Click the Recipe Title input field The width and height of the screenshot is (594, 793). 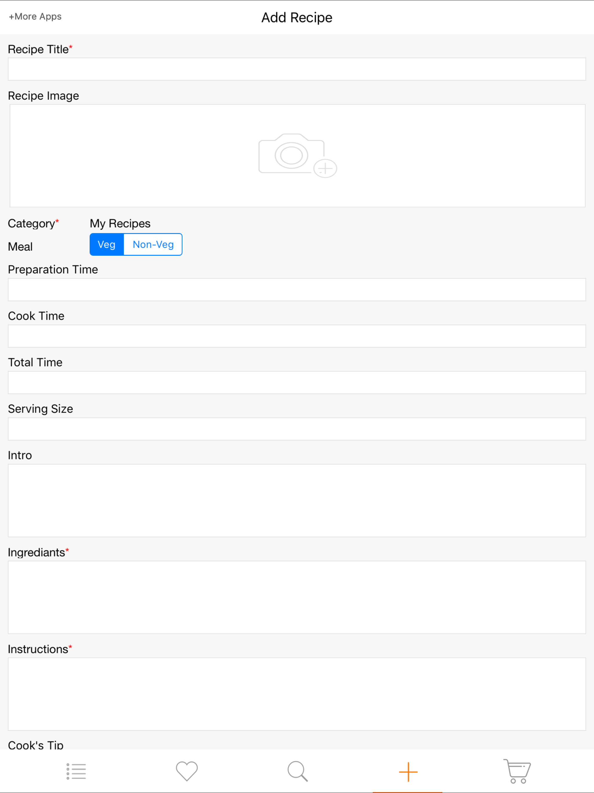(297, 69)
